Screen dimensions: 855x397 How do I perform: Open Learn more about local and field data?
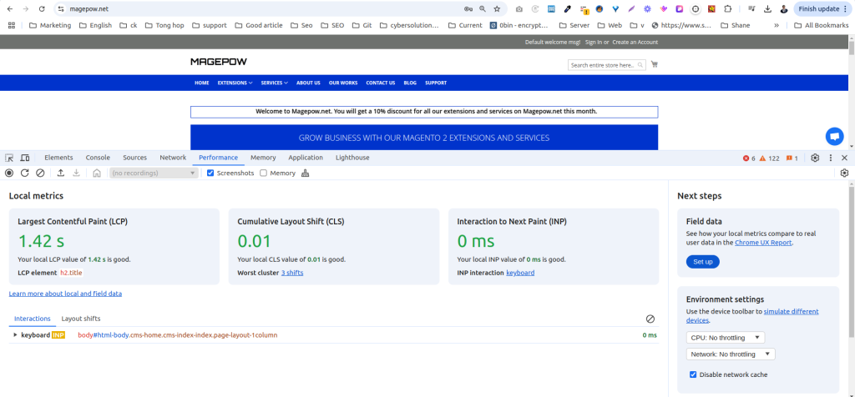pos(65,294)
